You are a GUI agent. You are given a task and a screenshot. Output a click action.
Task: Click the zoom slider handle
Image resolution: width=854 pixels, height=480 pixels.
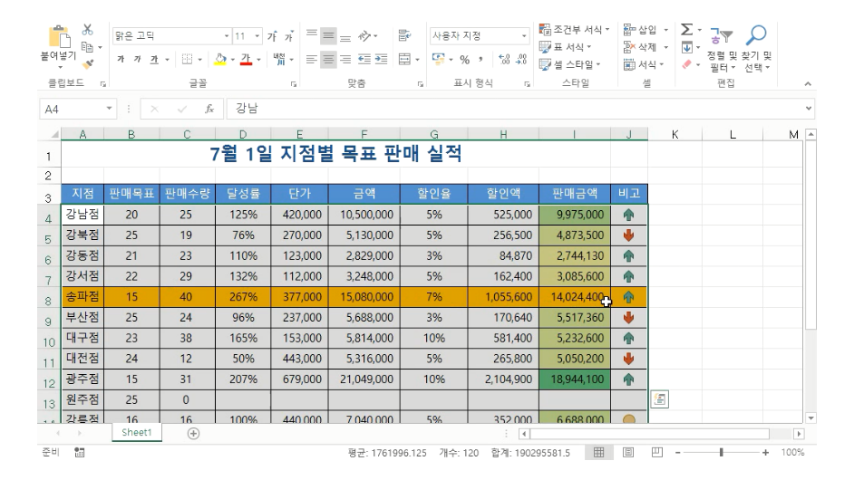tap(721, 452)
